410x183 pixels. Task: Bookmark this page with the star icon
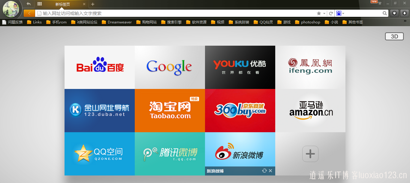coord(319,13)
